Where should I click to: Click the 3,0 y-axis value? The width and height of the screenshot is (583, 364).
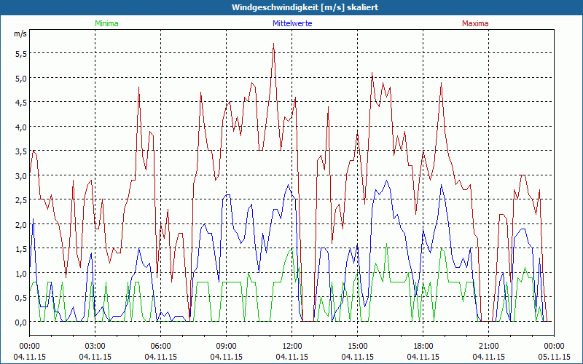tap(21, 175)
